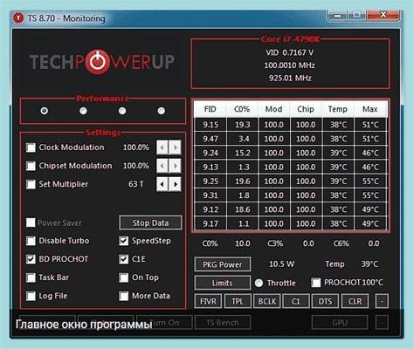Open the Limits button
414x349 pixels.
(223, 283)
